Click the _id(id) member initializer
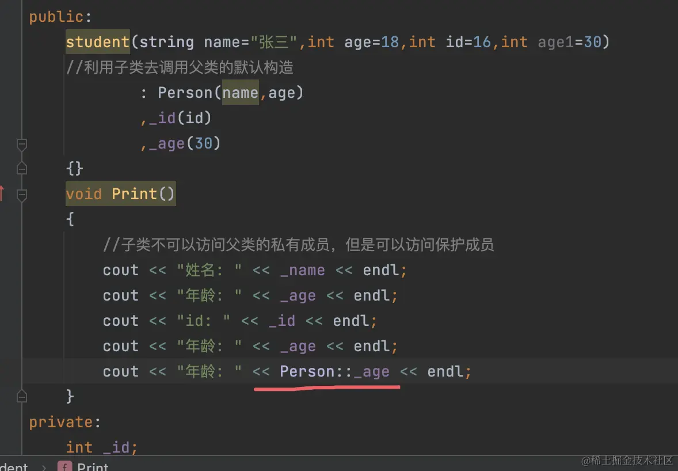 coord(180,118)
